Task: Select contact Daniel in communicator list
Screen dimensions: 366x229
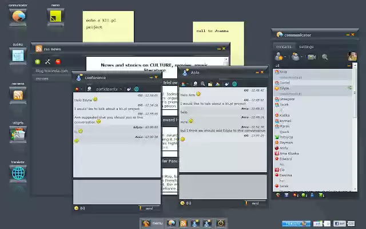Action: click(x=313, y=82)
